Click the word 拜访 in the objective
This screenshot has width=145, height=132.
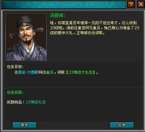click(42, 72)
